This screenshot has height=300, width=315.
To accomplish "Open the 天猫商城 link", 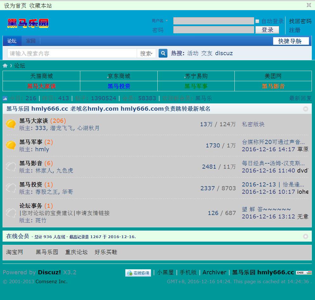I will tap(41, 76).
